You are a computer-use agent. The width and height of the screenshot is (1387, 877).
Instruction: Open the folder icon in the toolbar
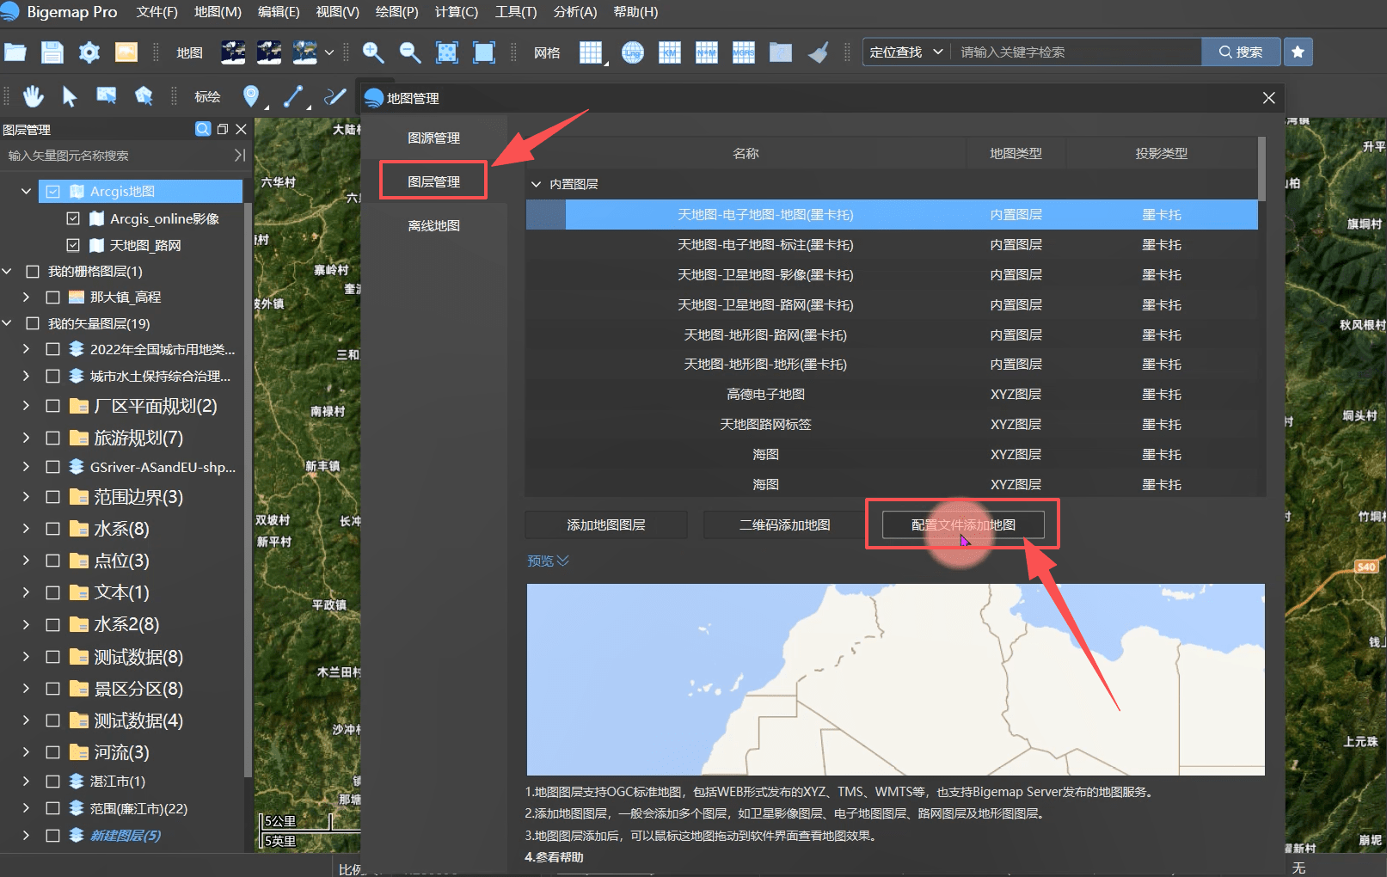click(15, 52)
